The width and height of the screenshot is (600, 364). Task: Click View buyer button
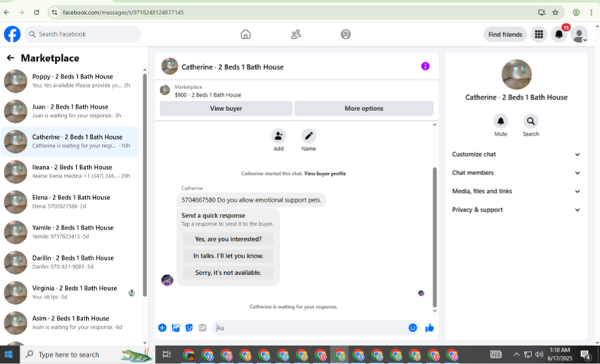[226, 108]
